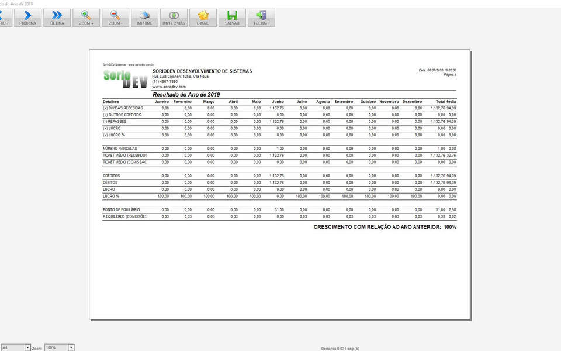Jump to last page with ÚLTIMA button

coord(57,18)
